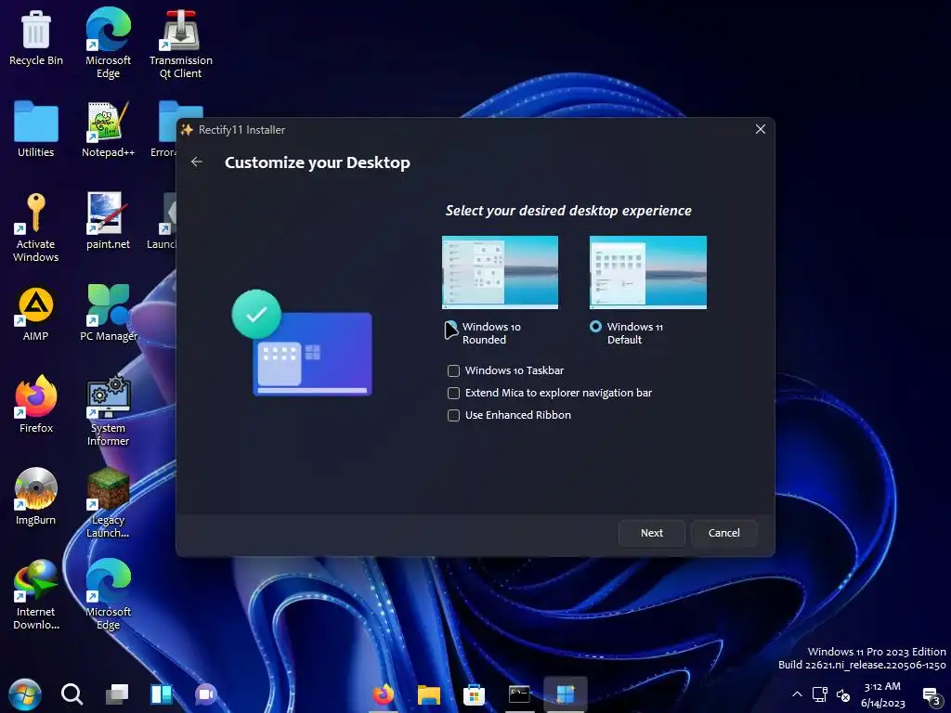Click the Windows 10 Rounded preview thumbnail
This screenshot has height=713, width=951.
(x=500, y=272)
